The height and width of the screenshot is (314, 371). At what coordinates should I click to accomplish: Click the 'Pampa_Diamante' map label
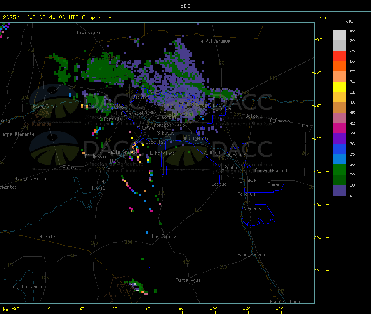coord(17,134)
